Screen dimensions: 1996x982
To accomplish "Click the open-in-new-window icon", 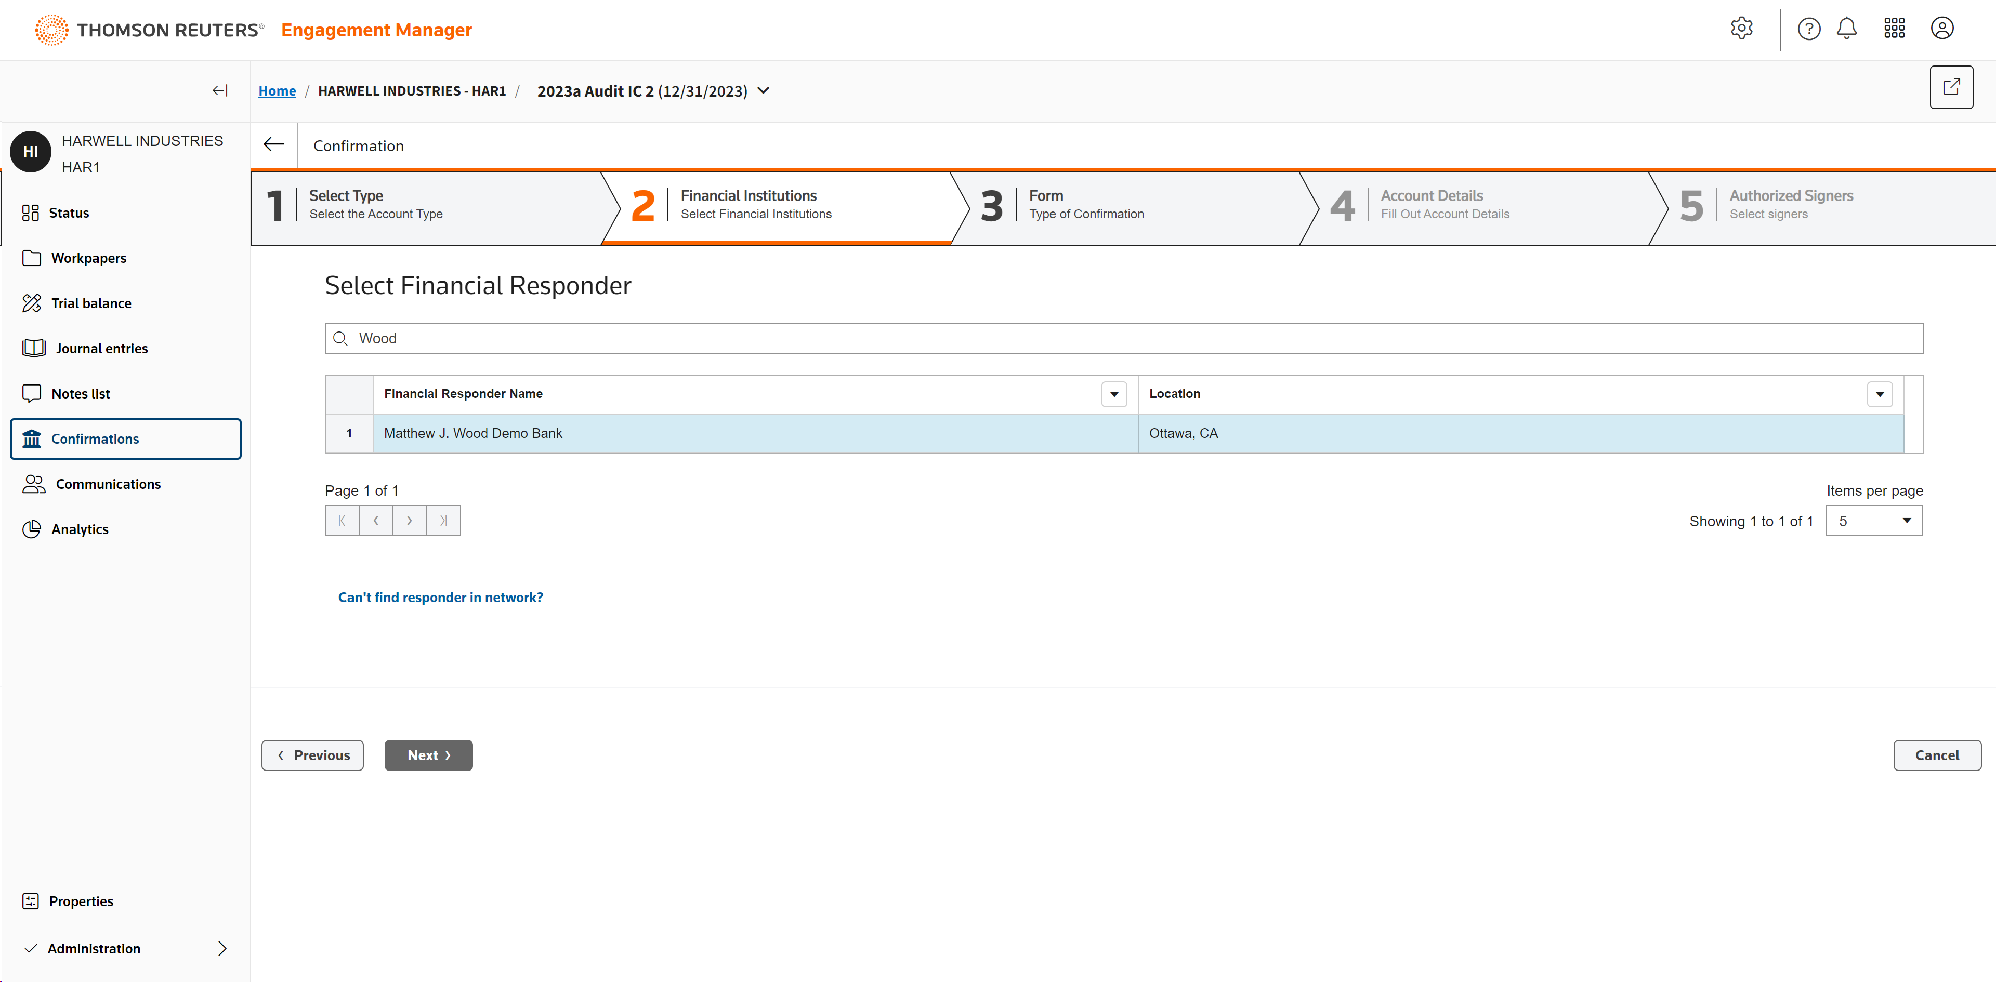I will 1950,87.
